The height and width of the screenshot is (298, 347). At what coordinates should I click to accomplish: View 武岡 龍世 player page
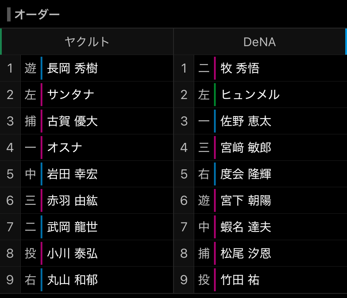click(x=72, y=227)
